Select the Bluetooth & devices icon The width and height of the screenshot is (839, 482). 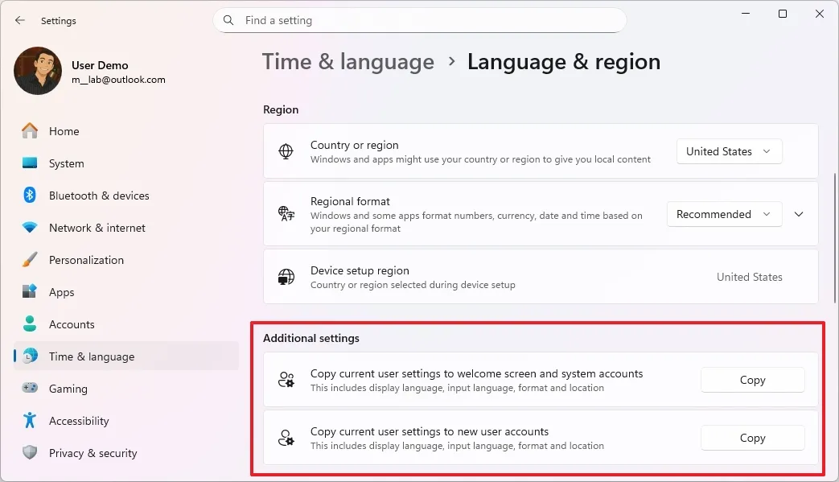click(30, 196)
